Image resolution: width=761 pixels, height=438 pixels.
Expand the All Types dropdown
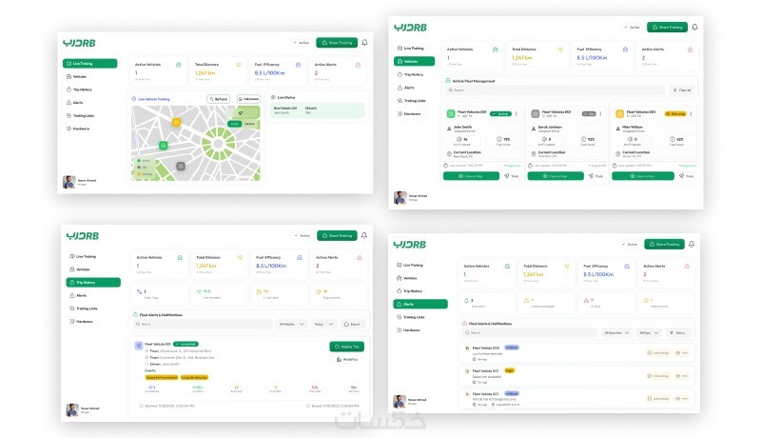(x=649, y=332)
